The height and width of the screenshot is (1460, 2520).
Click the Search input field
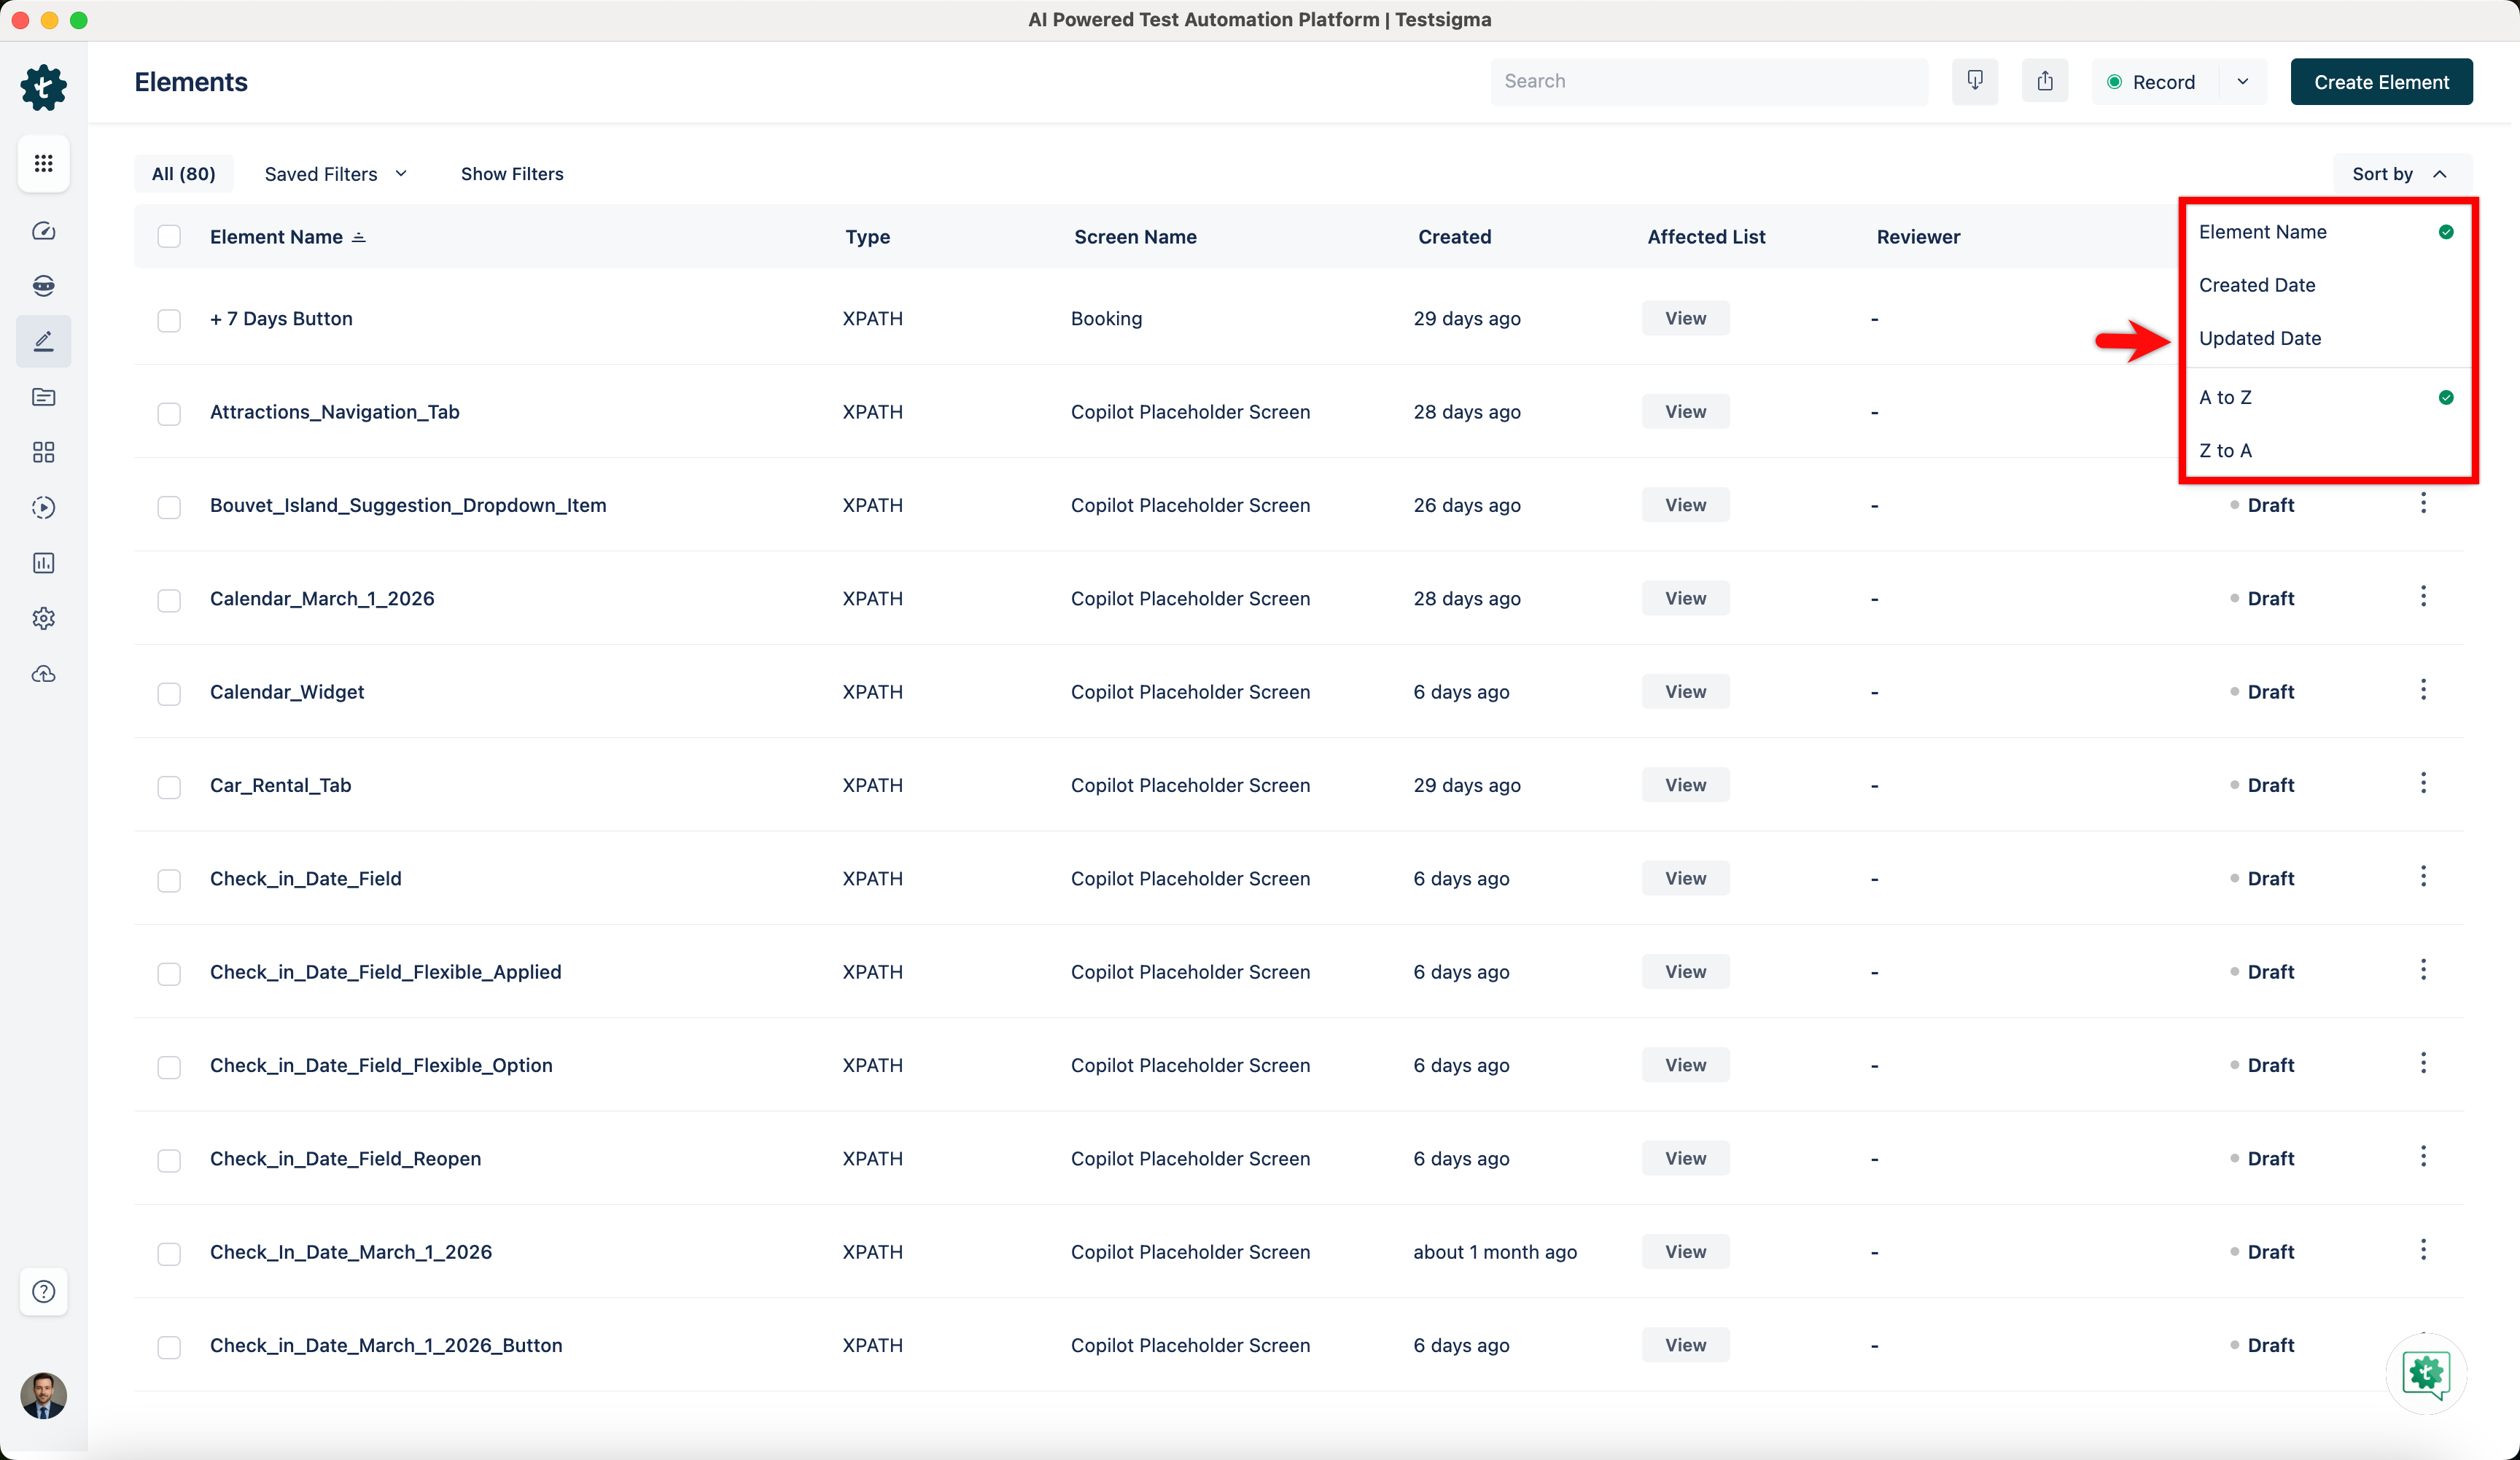coord(1708,81)
